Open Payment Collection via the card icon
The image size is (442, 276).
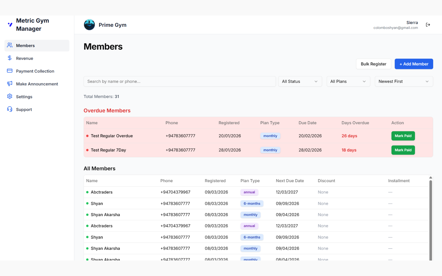pos(9,71)
